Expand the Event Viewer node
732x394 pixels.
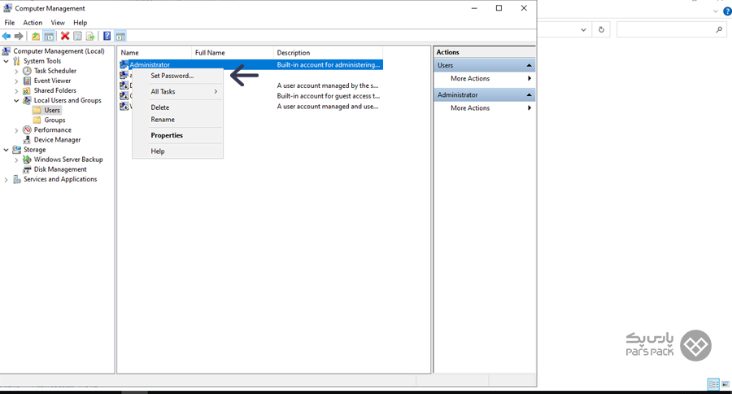(16, 81)
